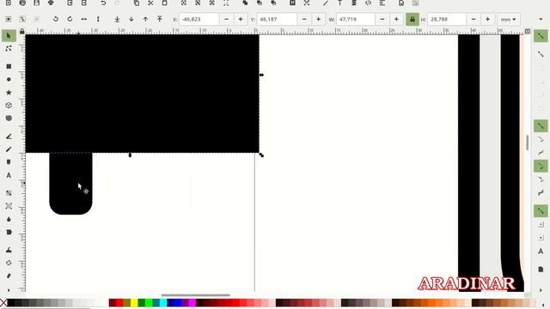Viewport: 550px width, 309px height.
Task: Expand snap bar overflow arrow at bottom right
Action: click(x=541, y=290)
